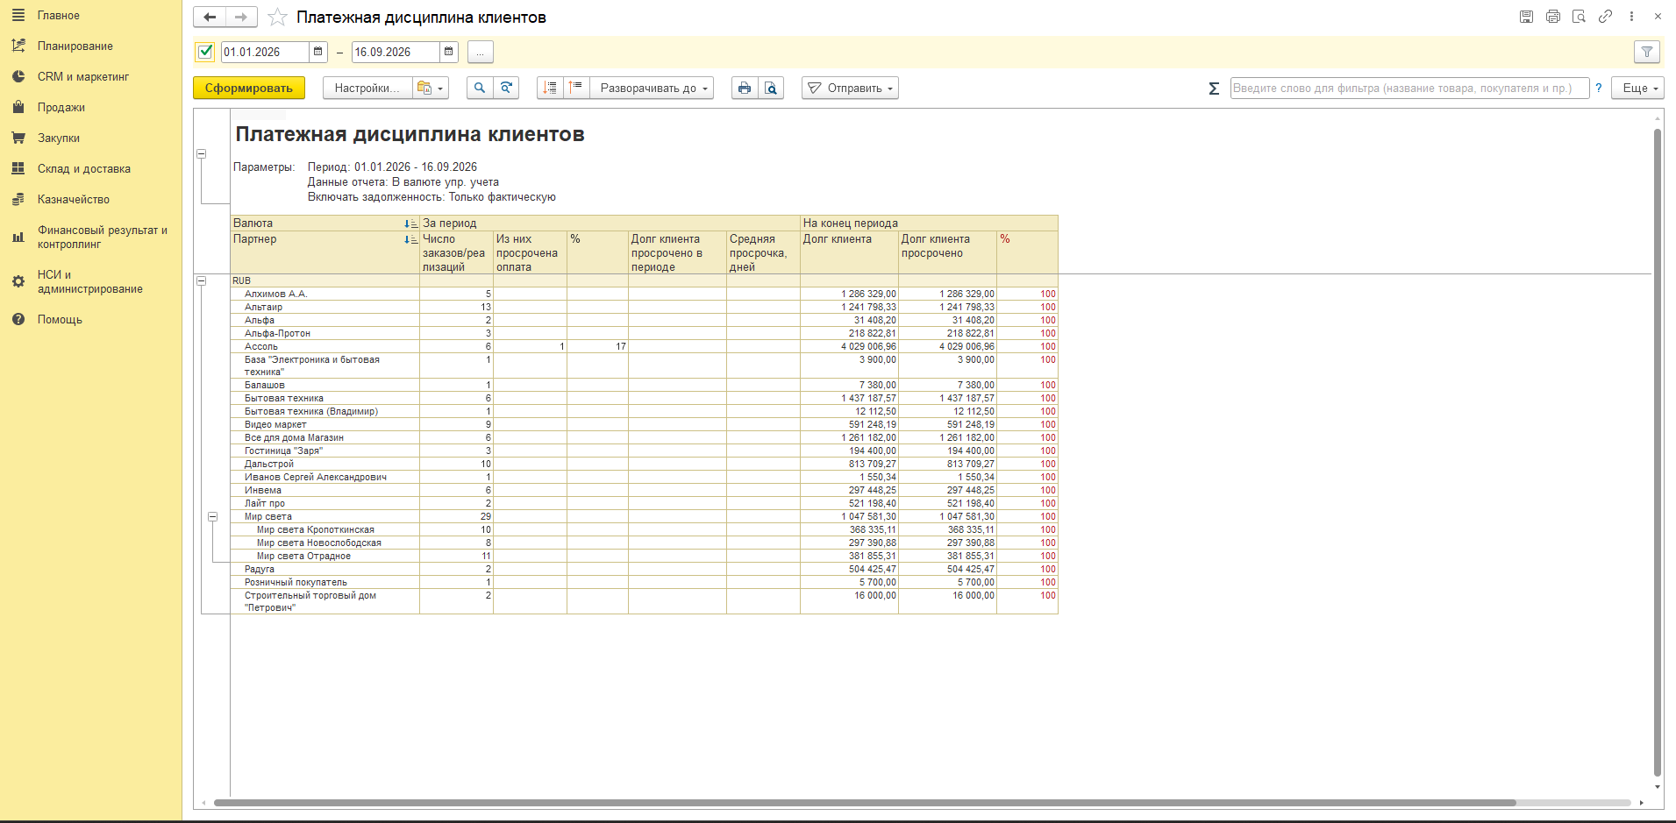Click the funnel filter button at top right
The image size is (1676, 823).
click(x=1647, y=52)
